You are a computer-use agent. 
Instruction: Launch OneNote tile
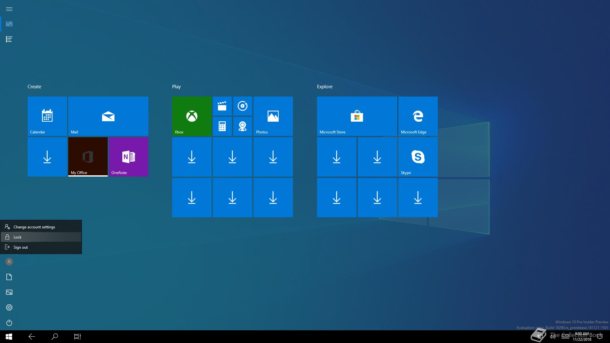point(129,157)
